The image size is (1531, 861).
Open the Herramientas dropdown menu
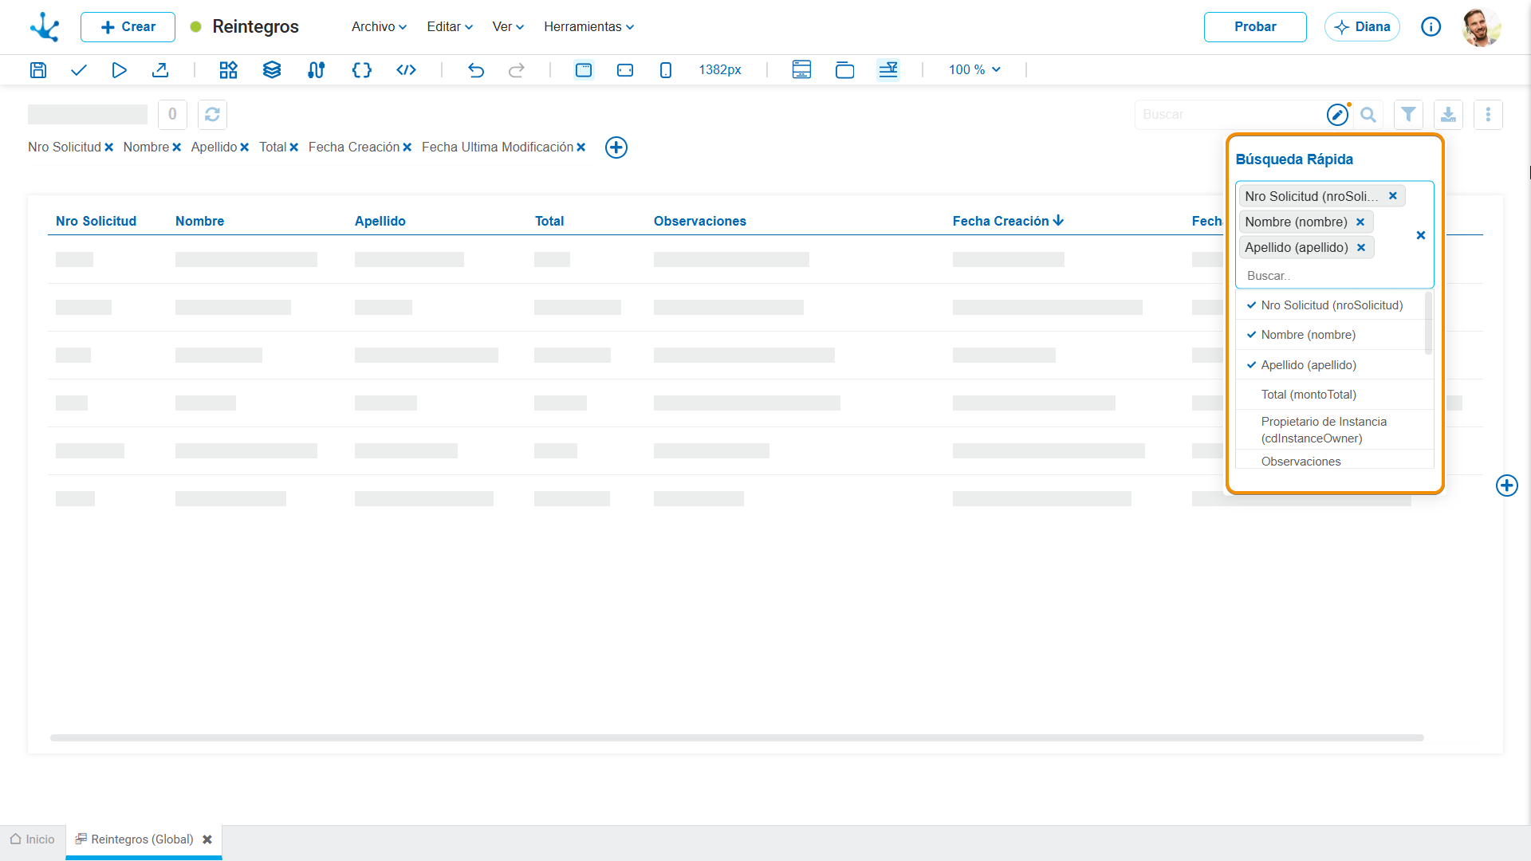[x=589, y=26]
